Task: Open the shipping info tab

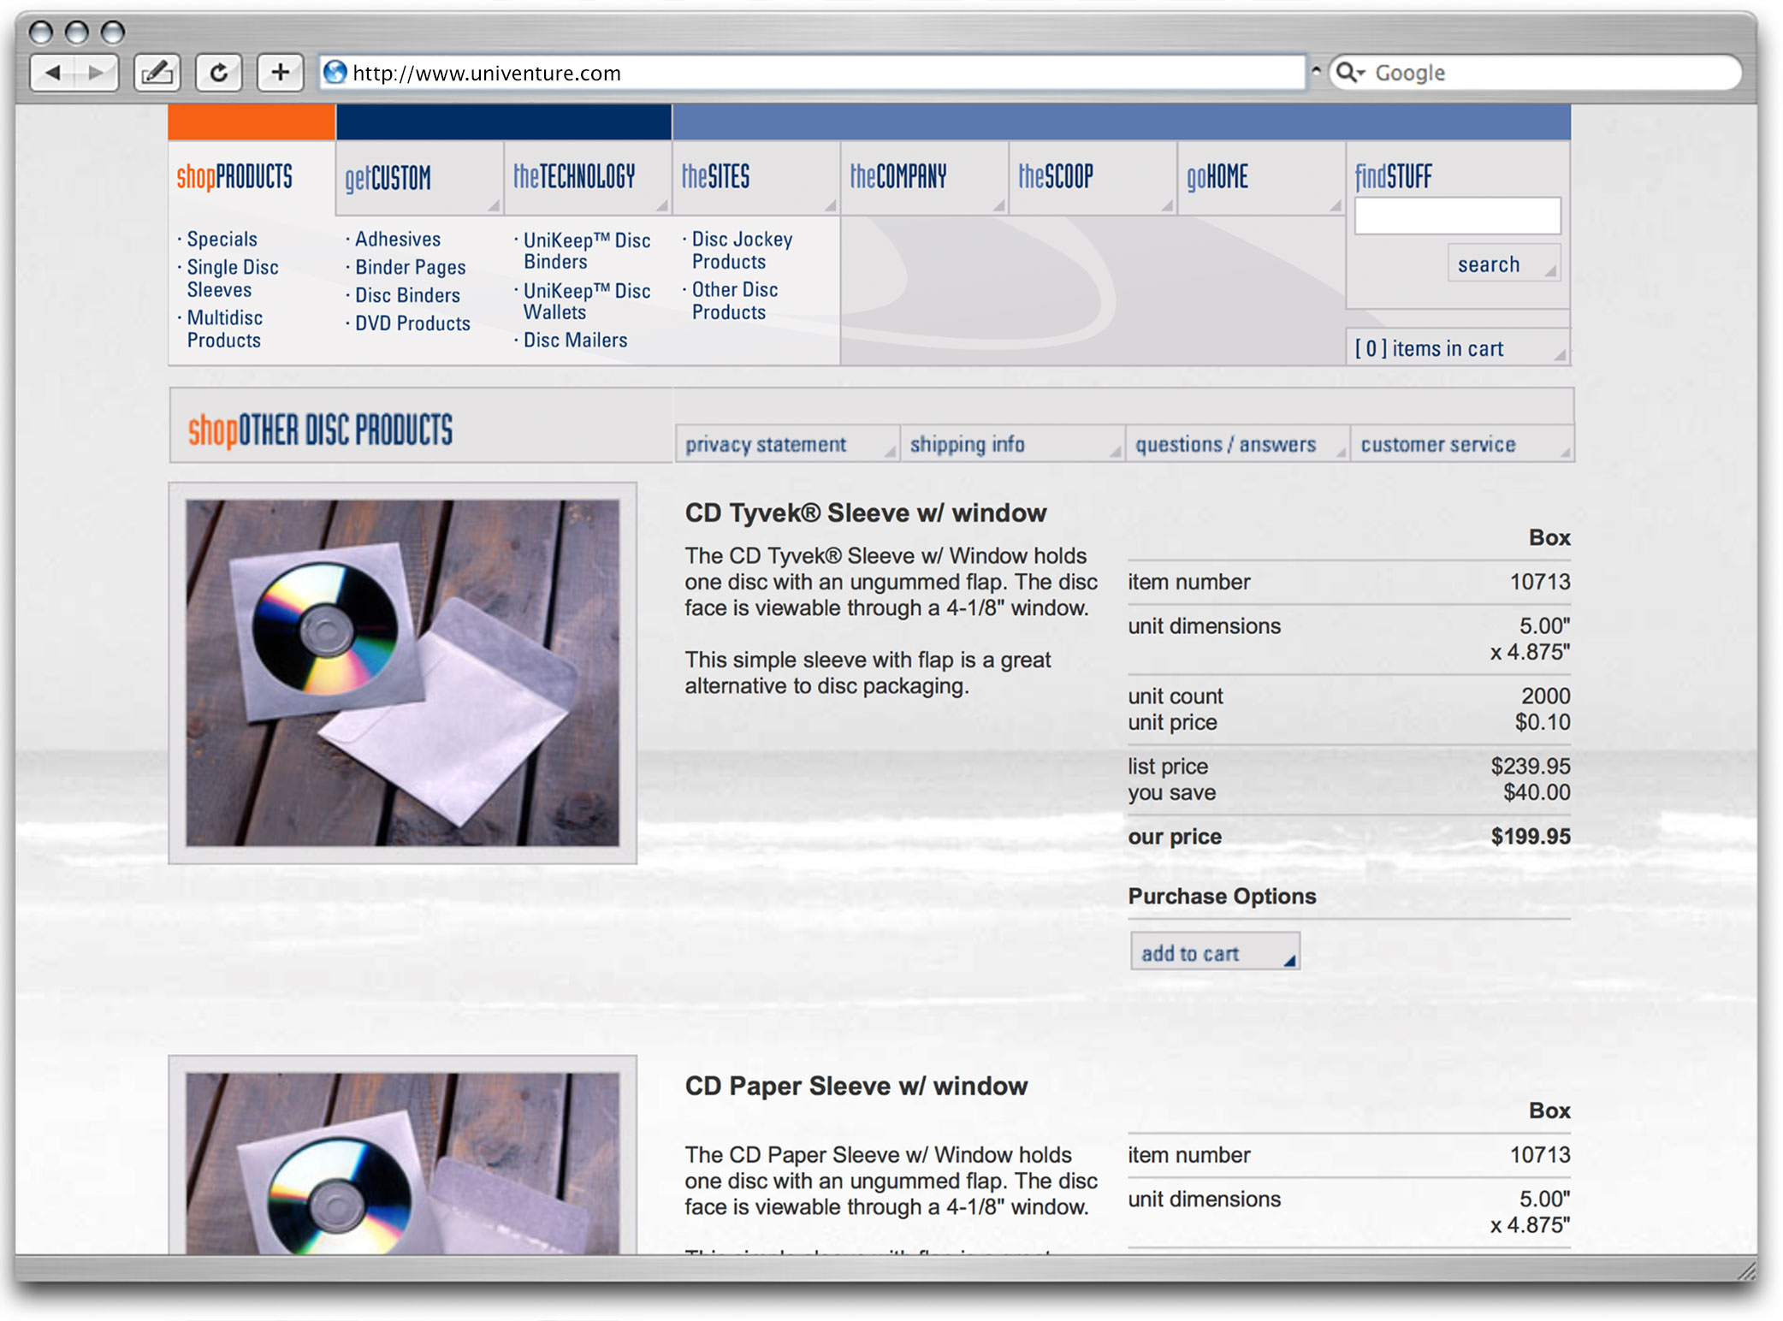Action: click(x=1012, y=443)
